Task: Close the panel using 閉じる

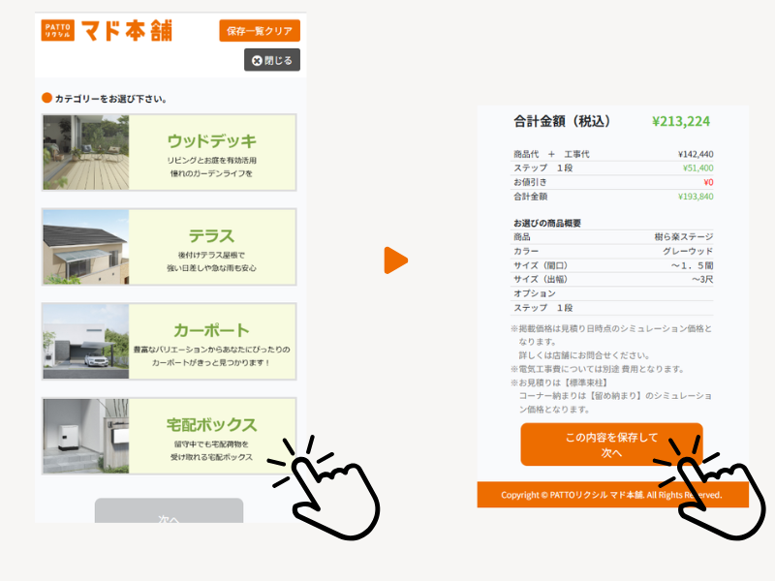Action: 272,60
